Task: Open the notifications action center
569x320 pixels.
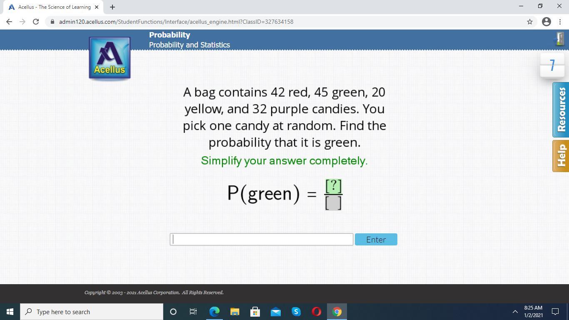Action: tap(555, 312)
